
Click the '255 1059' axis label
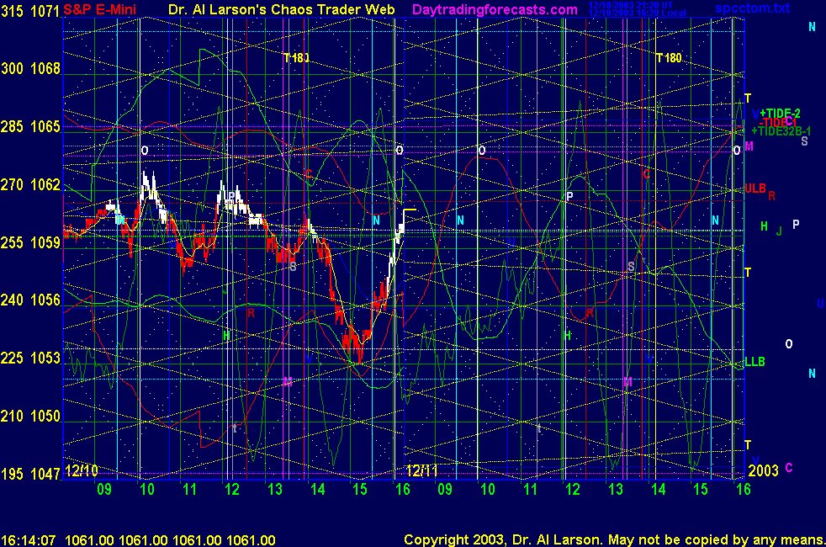(30, 242)
